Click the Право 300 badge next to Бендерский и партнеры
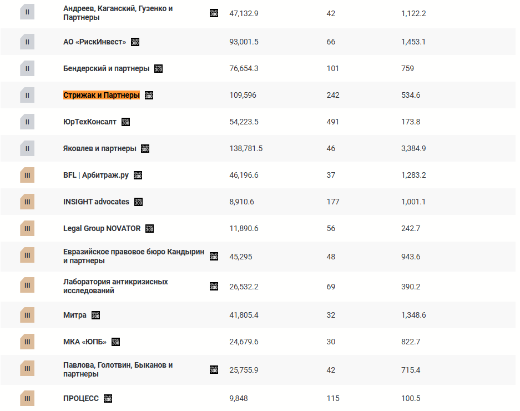The image size is (520, 411). tap(159, 69)
